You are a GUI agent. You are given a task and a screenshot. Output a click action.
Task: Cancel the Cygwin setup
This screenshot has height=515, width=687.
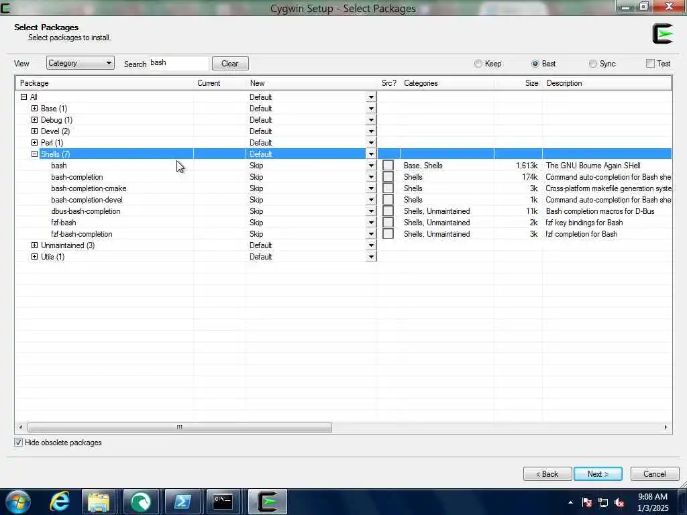[655, 474]
